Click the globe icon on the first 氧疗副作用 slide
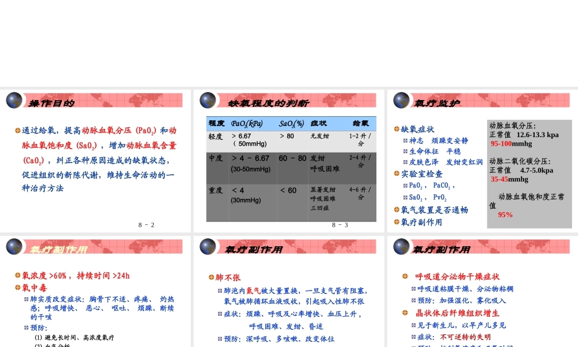Screen dimensions: 578x347 coord(14,246)
